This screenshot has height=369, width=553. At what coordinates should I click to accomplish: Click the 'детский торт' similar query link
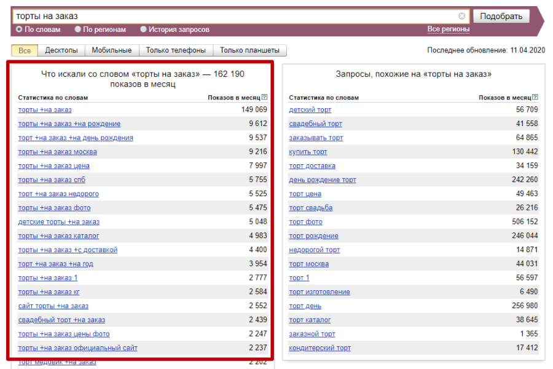[310, 110]
